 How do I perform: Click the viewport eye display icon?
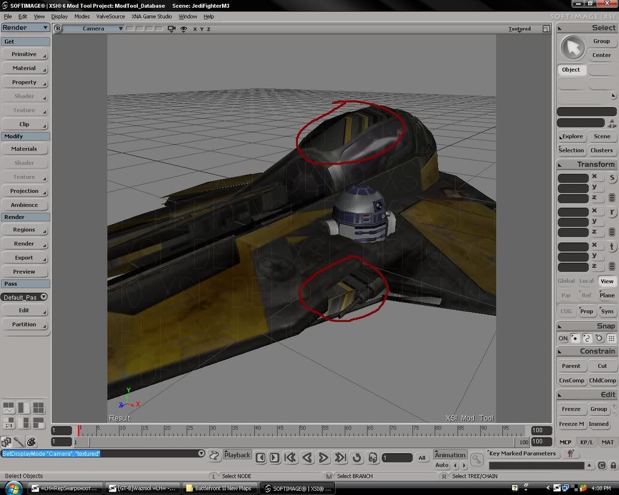[184, 29]
